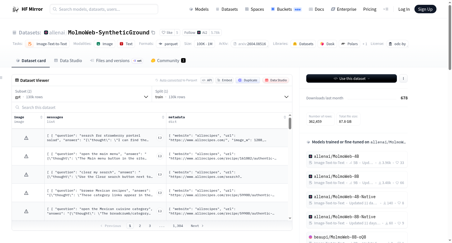Focus the Search models, datasets, users field
The width and height of the screenshot is (452, 243).
[x=104, y=9]
